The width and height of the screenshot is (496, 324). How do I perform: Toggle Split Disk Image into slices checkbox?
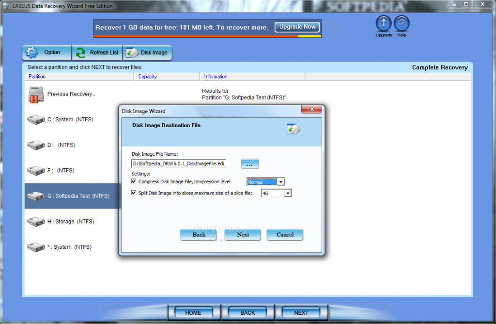tap(134, 193)
